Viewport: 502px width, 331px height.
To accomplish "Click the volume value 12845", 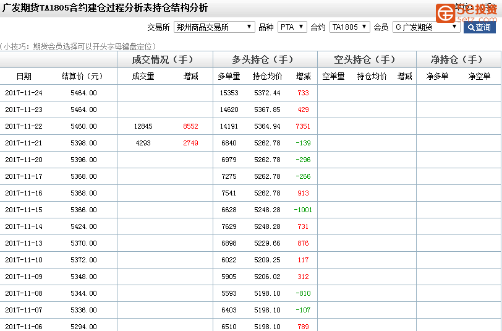I will coord(143,126).
